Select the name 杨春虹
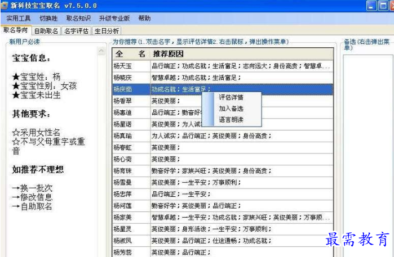Image resolution: width=394 pixels, height=257 pixels. (x=123, y=147)
